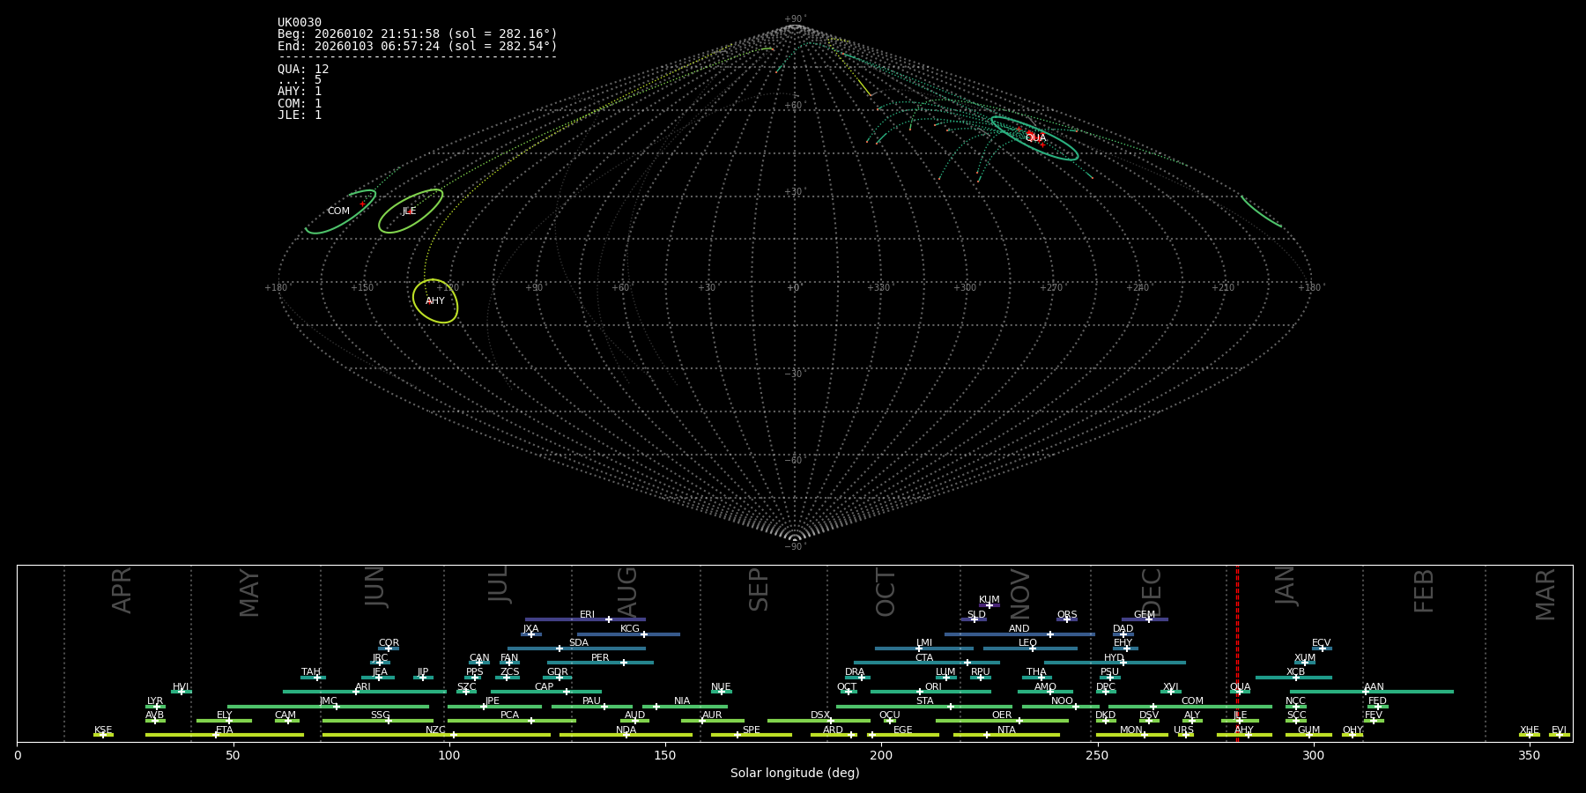Click the JLE radiant ellipse on sky map
Screen dimensions: 1586x793
410,211
